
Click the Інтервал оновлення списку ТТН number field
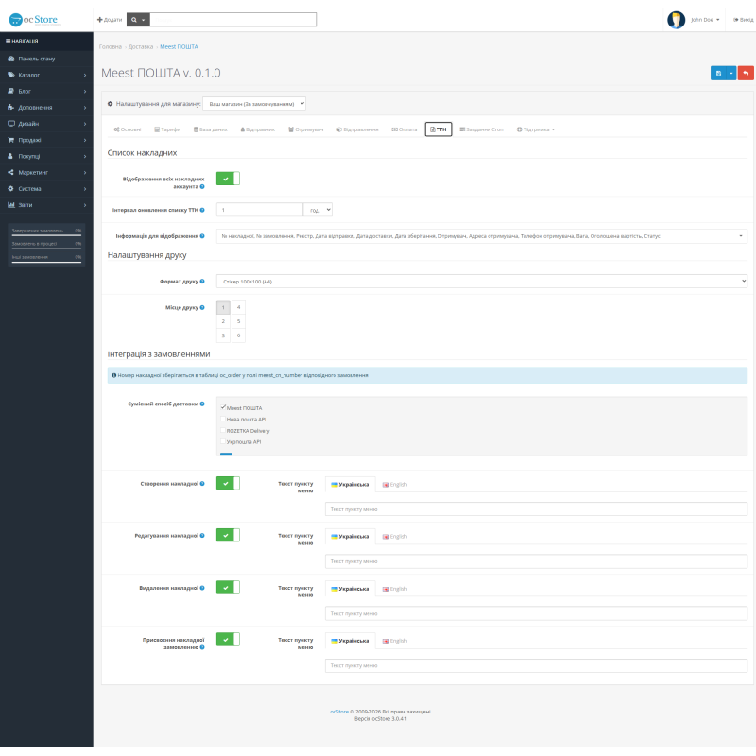[259, 210]
